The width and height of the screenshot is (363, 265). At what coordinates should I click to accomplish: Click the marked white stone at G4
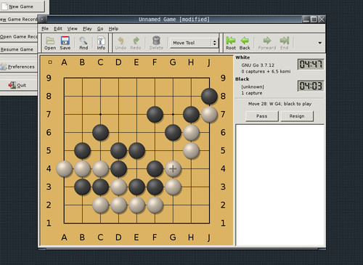(173, 168)
